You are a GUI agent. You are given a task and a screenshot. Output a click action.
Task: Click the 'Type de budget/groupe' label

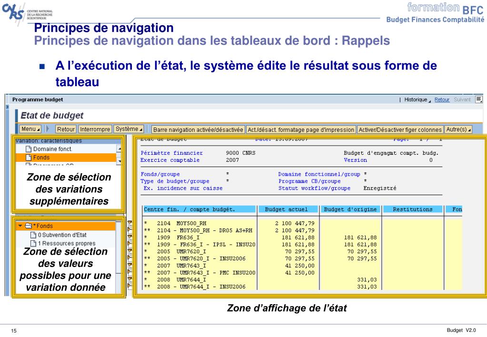tap(175, 181)
